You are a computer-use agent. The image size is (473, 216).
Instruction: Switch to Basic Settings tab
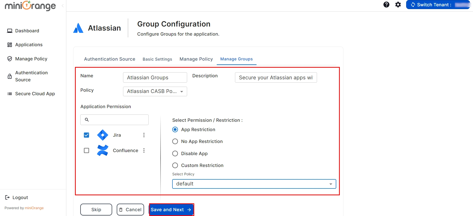(157, 59)
